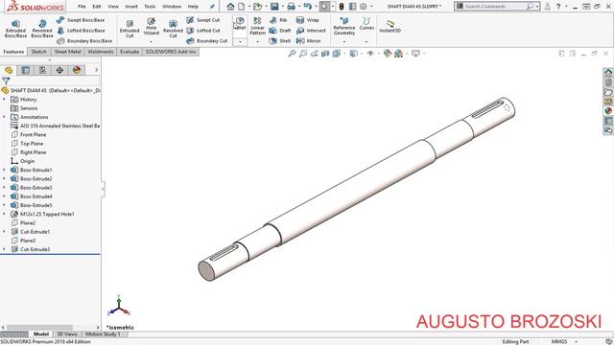Expand the manager tabs chevron arrow
614x345 pixels.
point(96,70)
